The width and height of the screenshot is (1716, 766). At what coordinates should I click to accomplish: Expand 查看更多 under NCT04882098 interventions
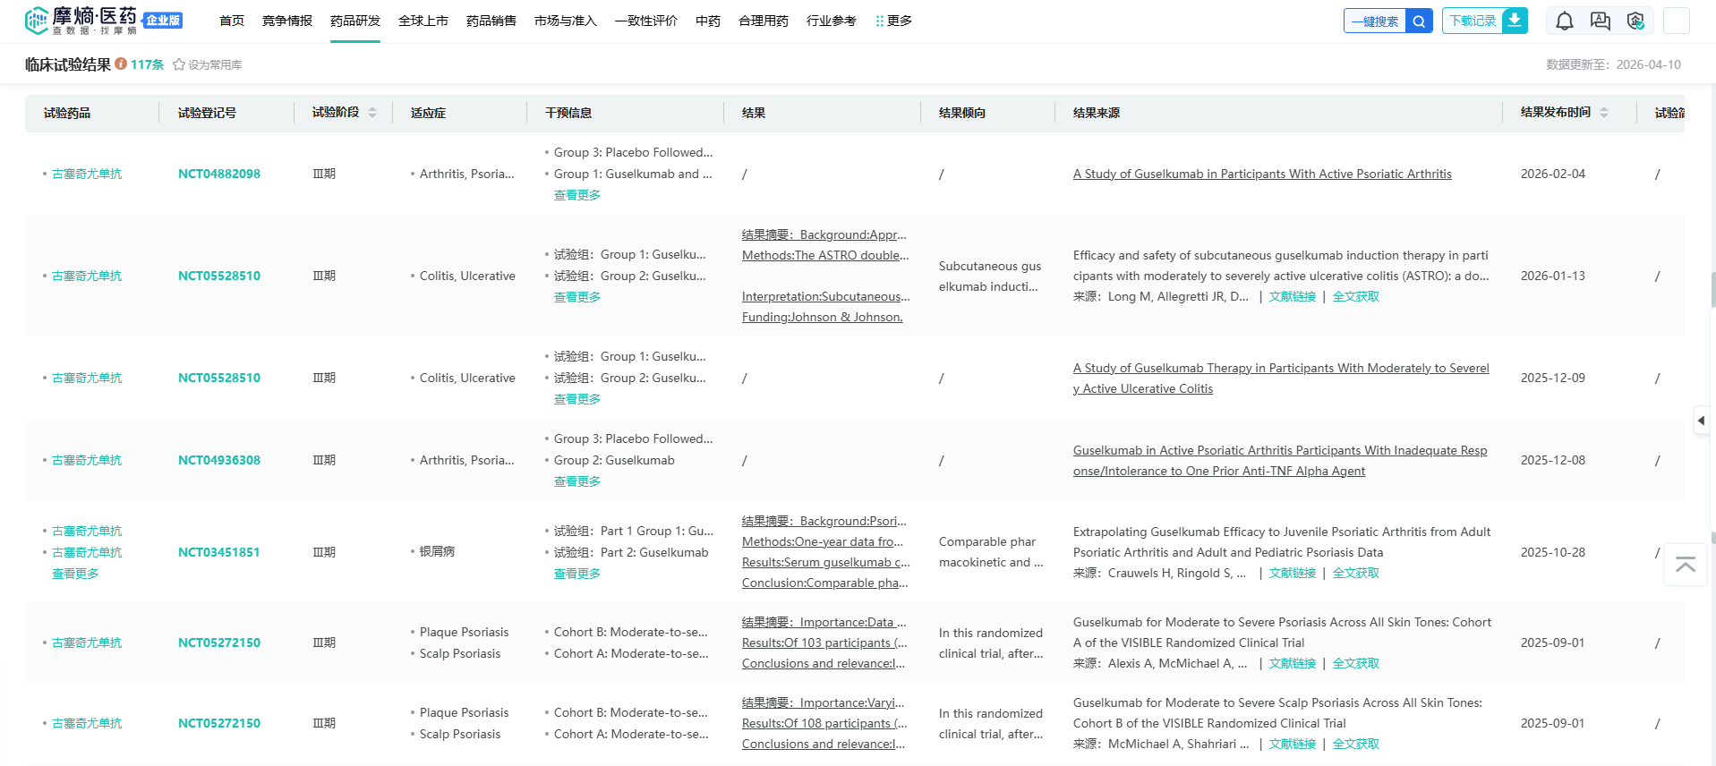coord(576,195)
